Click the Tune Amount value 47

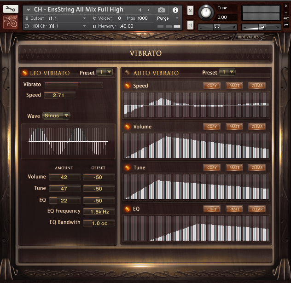point(65,189)
